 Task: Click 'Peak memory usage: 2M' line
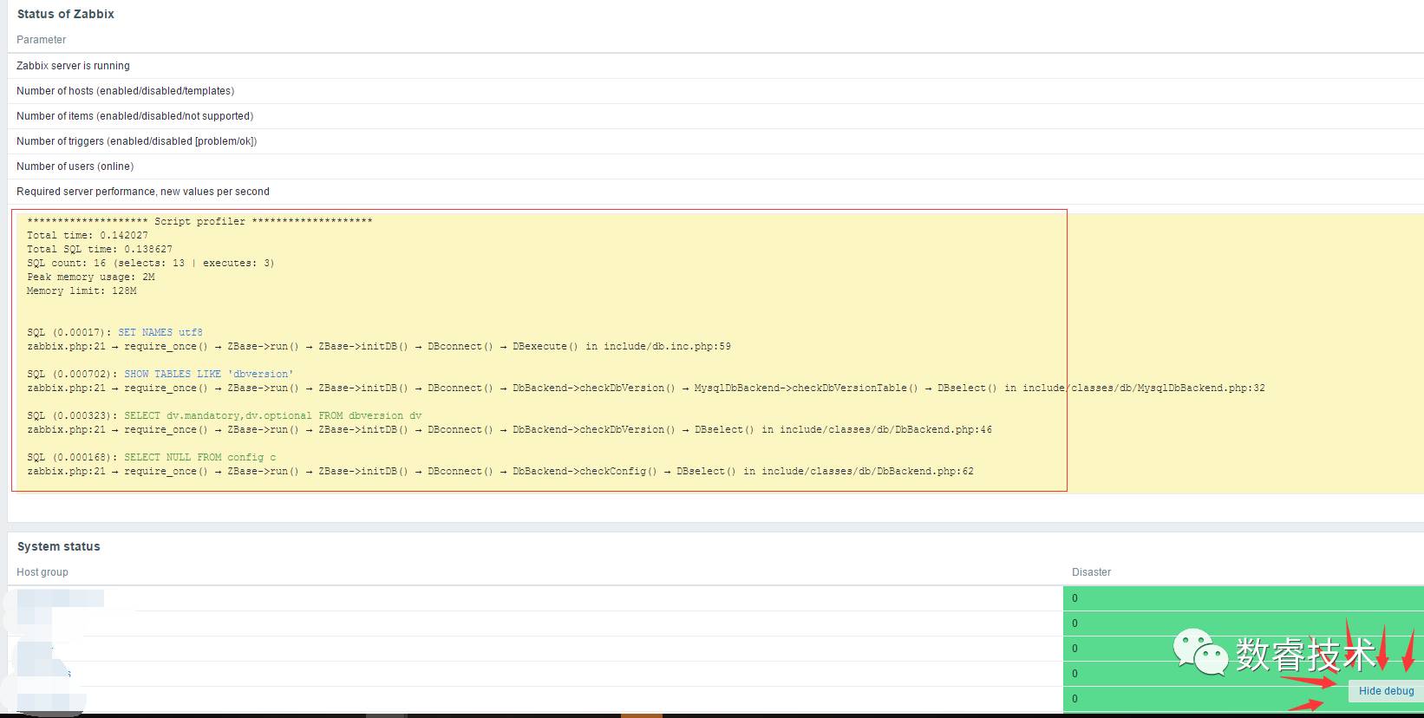click(91, 277)
